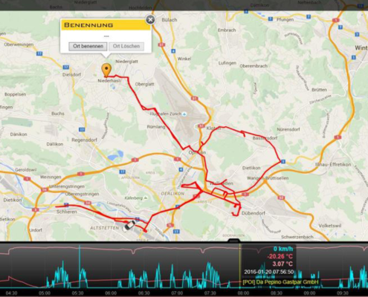Click the Ort benennen button

pyautogui.click(x=88, y=46)
